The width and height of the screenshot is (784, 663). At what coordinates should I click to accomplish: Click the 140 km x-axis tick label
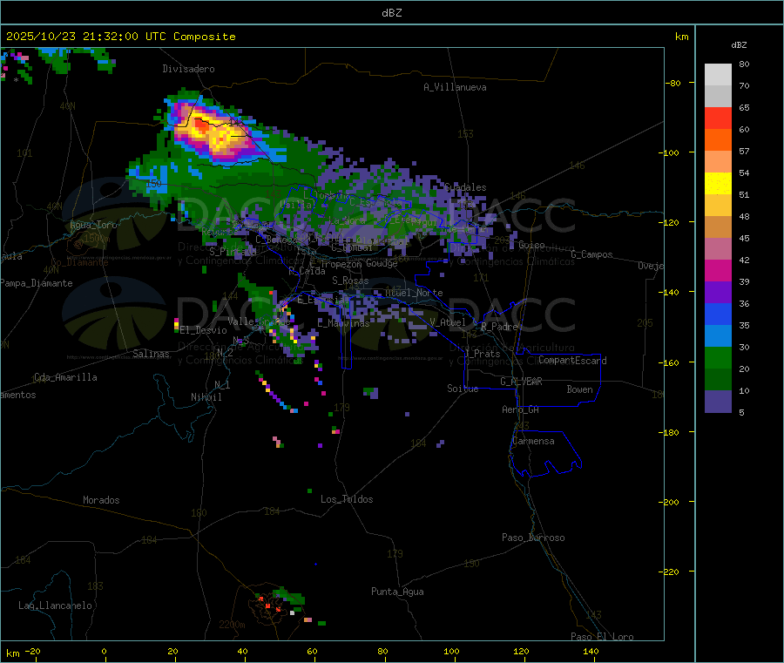click(591, 651)
